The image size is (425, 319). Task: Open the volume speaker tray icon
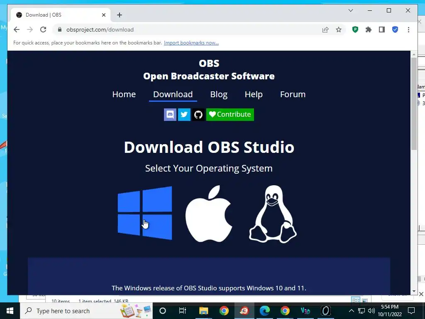tap(371, 311)
